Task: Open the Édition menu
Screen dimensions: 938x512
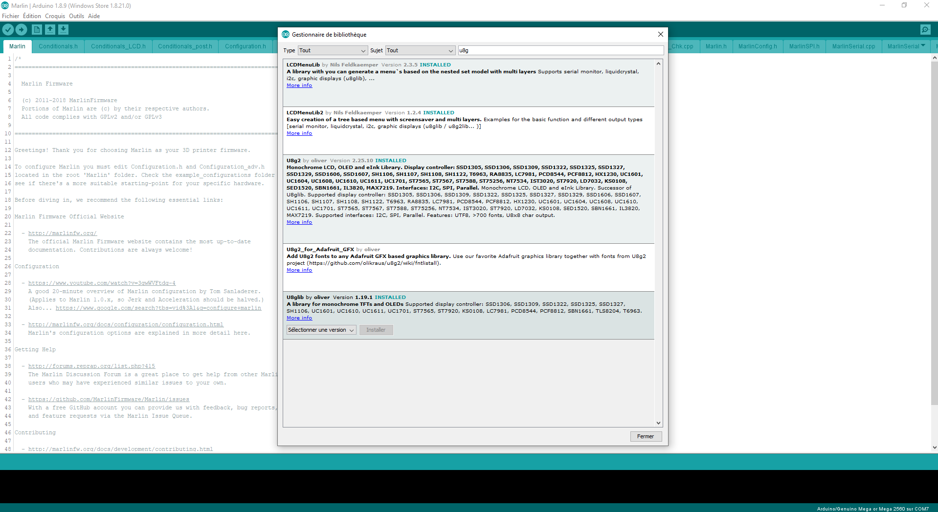Action: coord(32,16)
